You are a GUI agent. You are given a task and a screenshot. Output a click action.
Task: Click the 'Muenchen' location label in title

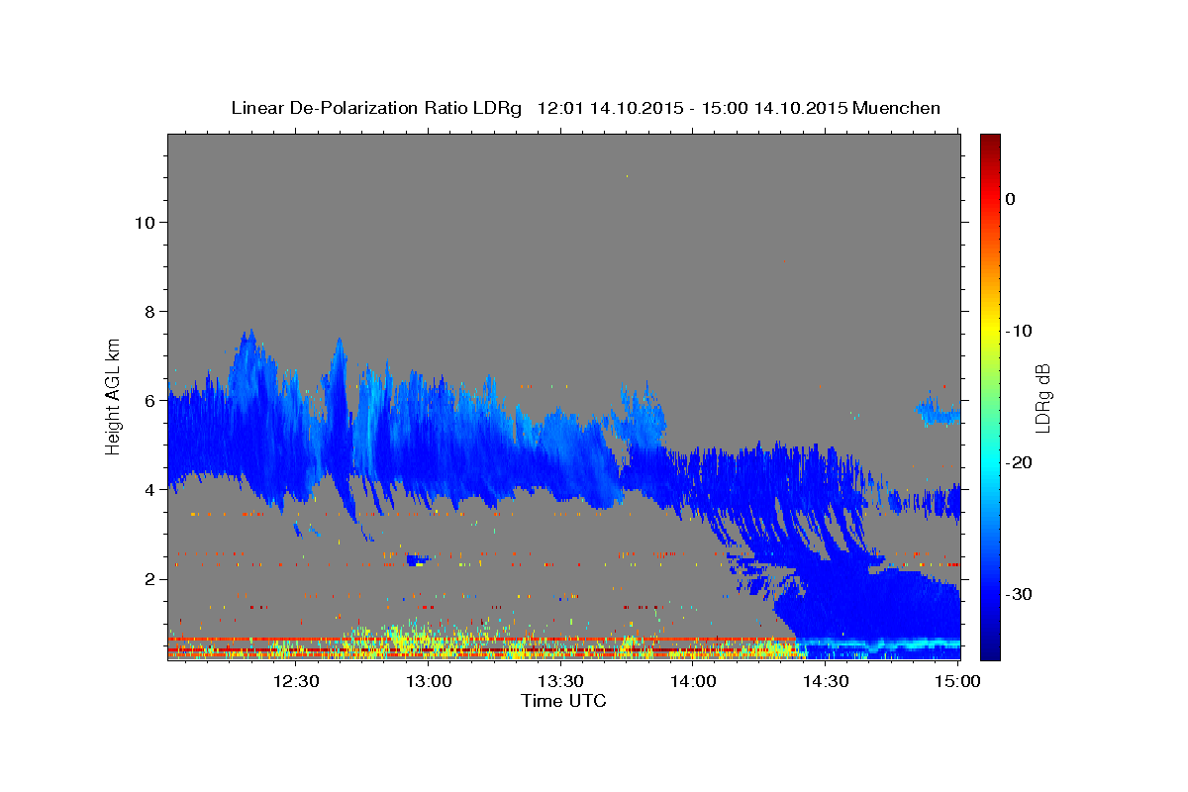pos(897,108)
